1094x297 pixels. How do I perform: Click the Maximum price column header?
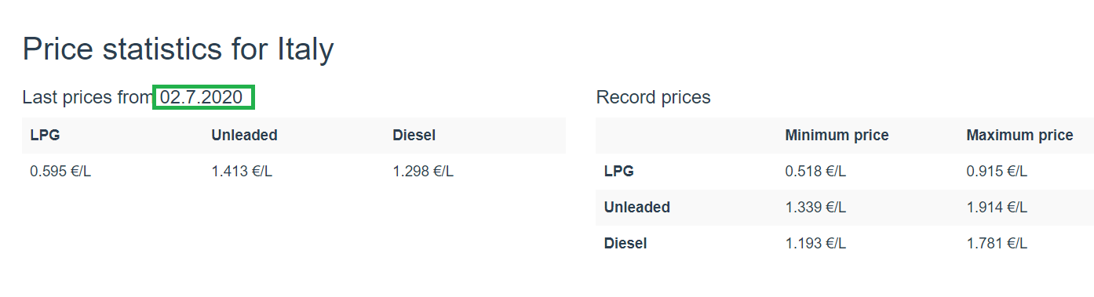[x=1019, y=135]
